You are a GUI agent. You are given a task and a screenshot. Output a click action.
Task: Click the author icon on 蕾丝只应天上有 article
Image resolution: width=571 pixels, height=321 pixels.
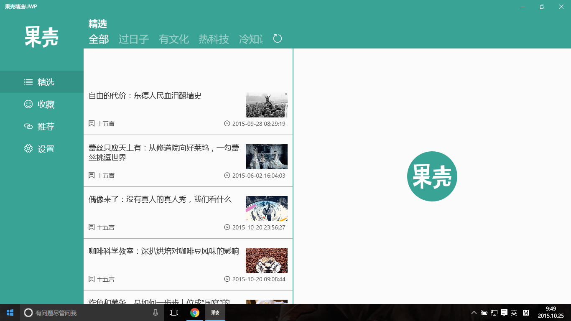point(92,176)
